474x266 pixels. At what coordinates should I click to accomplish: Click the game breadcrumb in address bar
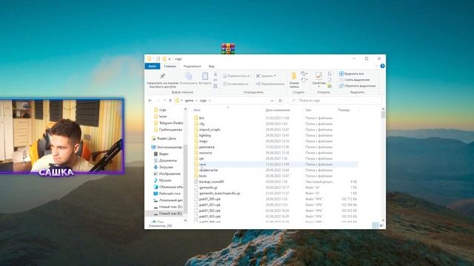189,100
